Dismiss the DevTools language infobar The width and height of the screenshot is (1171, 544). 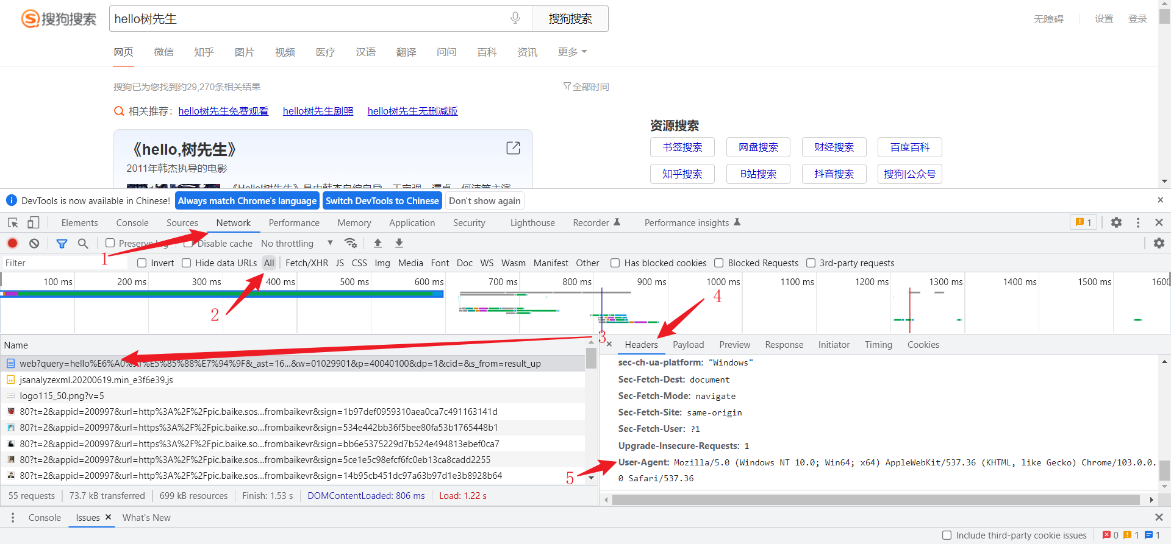[1160, 200]
